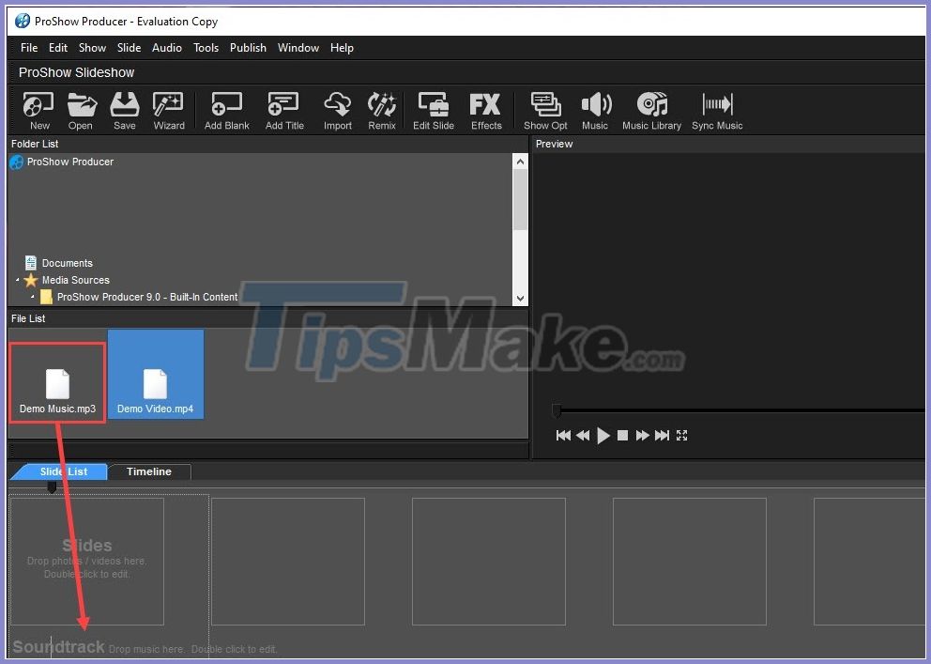This screenshot has width=931, height=664.
Task: Click the Save button
Action: (x=124, y=110)
